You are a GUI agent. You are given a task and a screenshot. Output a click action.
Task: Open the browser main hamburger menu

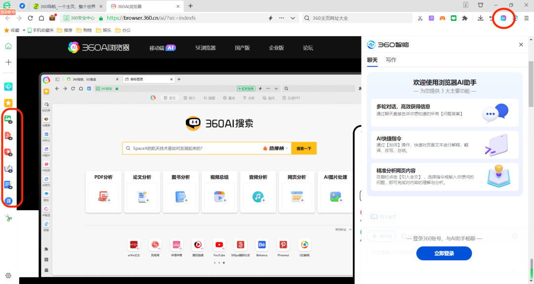[x=527, y=18]
